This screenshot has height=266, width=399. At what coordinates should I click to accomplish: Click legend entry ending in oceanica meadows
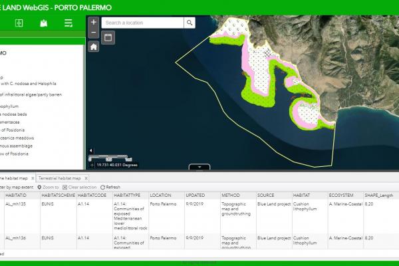pos(17,138)
